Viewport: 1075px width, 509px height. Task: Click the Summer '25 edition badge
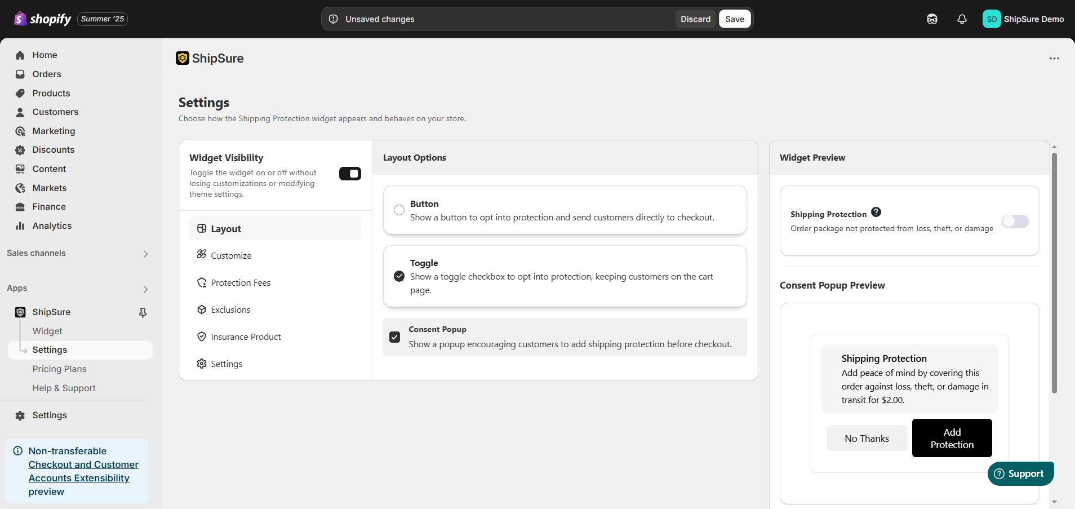click(103, 19)
